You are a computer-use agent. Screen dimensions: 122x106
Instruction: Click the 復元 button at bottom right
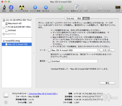pos(107,83)
